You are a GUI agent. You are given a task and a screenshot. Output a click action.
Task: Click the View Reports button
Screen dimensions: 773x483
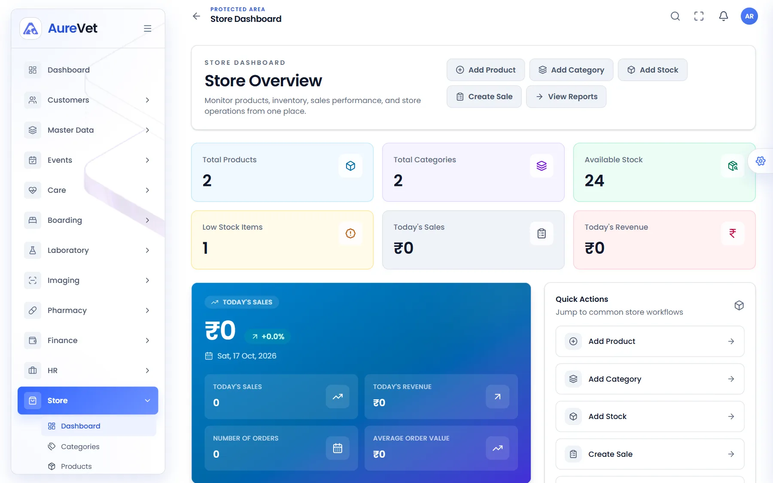point(566,97)
